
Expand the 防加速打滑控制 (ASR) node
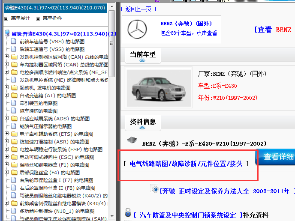coord(6,141)
